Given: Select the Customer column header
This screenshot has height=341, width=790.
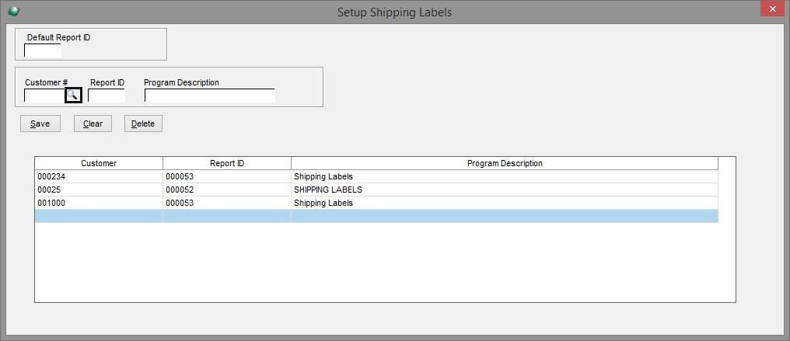Looking at the screenshot, I should coord(99,163).
